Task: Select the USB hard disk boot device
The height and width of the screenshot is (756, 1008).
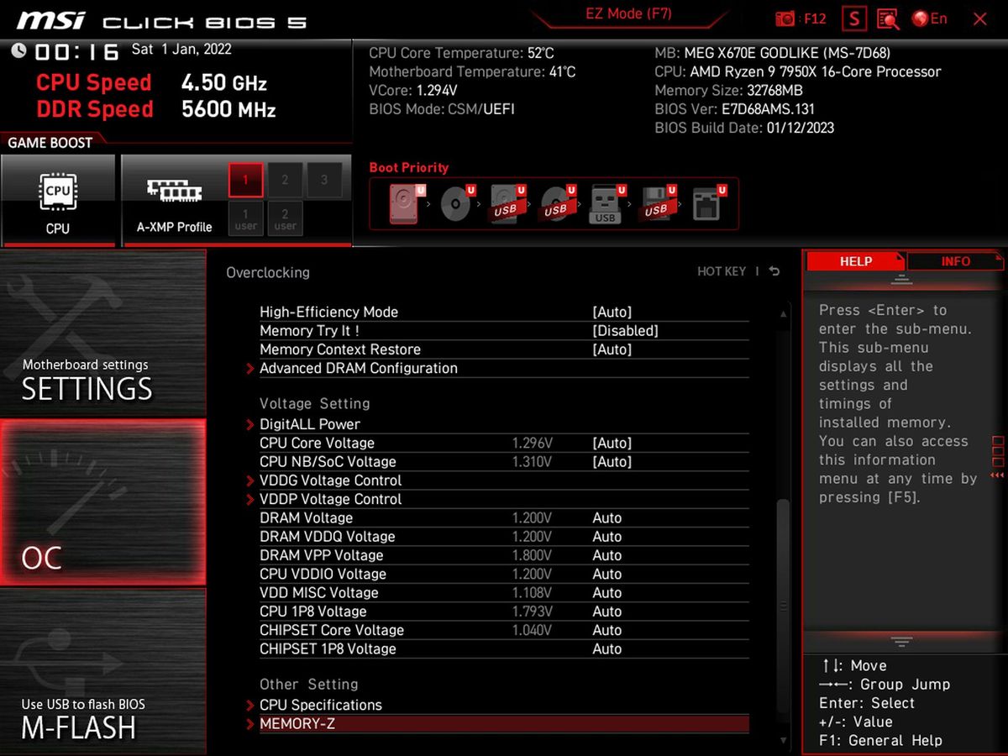Action: 507,203
